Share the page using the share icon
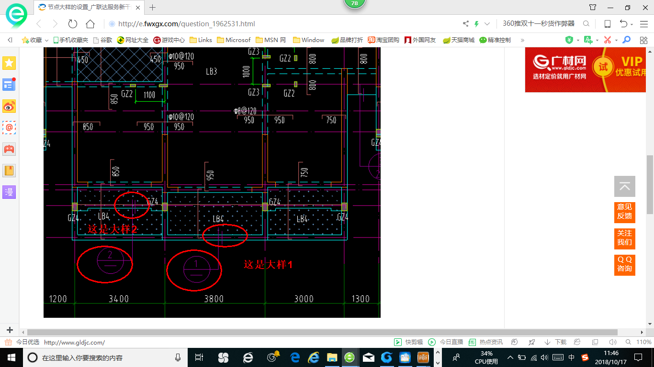This screenshot has height=367, width=654. coord(466,24)
